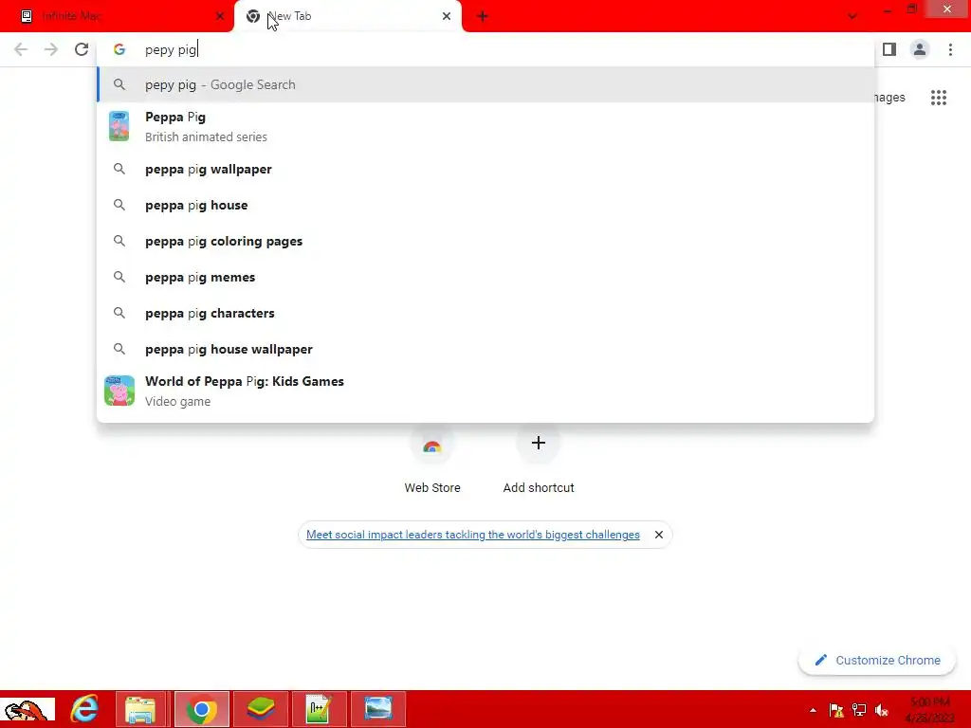Screen dimensions: 971x728
Task: Click the taskbar clock
Action: [x=930, y=710]
